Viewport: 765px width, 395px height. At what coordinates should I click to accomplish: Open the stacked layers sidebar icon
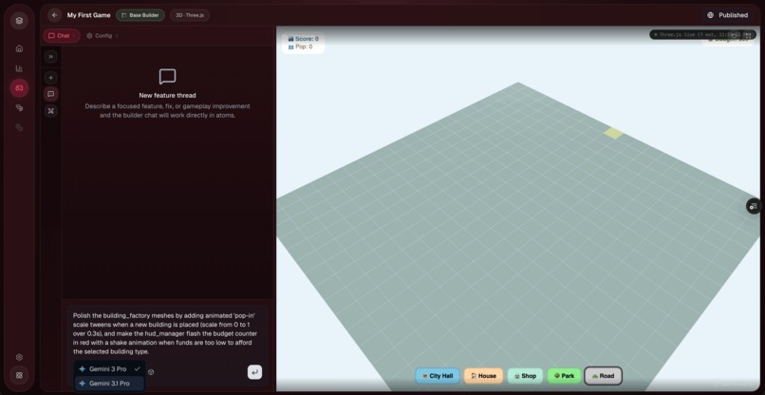pyautogui.click(x=19, y=108)
